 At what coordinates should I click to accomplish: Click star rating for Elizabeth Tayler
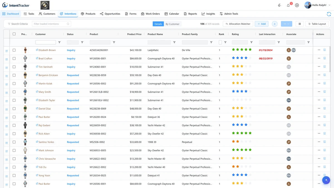pyautogui.click(x=242, y=100)
